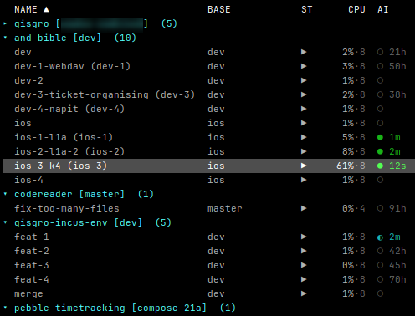This screenshot has height=316, width=415.
Task: Click the running status icon for merge
Action: point(304,293)
